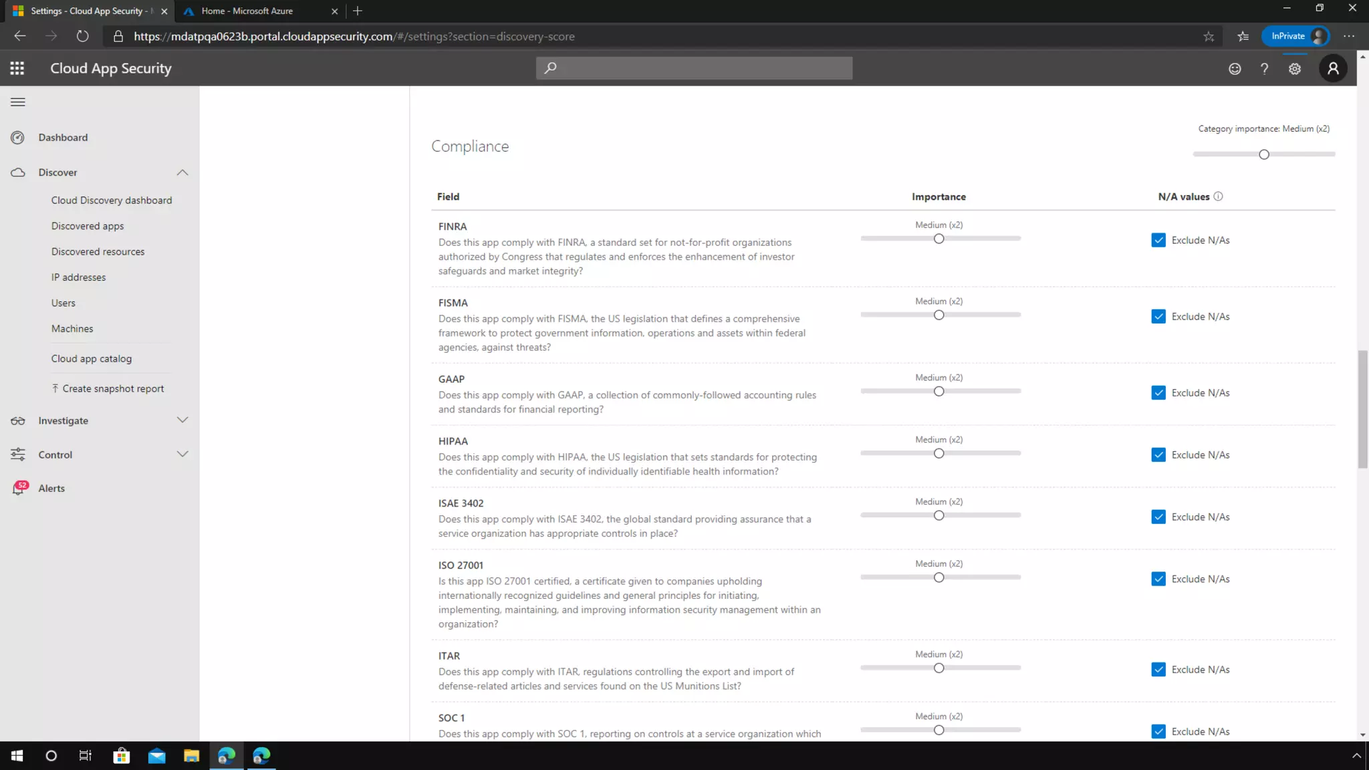Viewport: 1369px width, 770px height.
Task: Toggle Exclude N/As for ISO 27001
Action: [x=1158, y=579]
